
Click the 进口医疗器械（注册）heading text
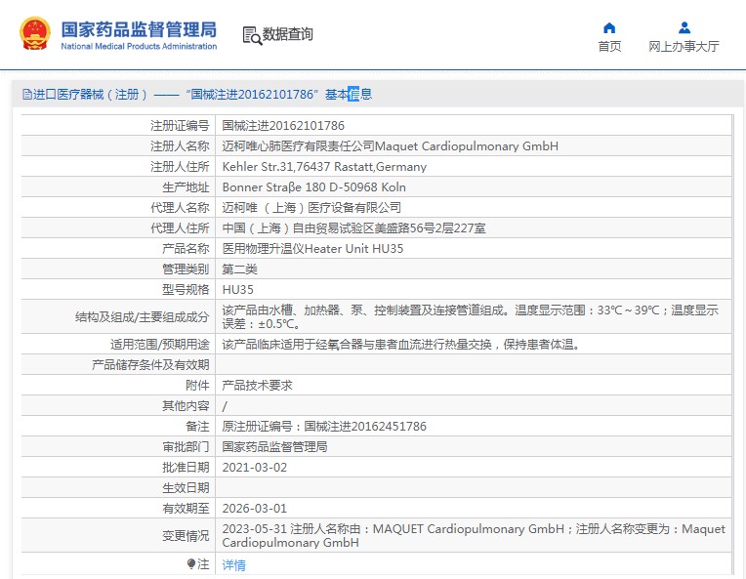pos(90,94)
